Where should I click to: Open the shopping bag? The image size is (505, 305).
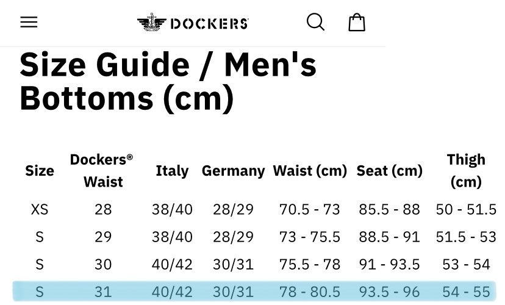(x=357, y=22)
